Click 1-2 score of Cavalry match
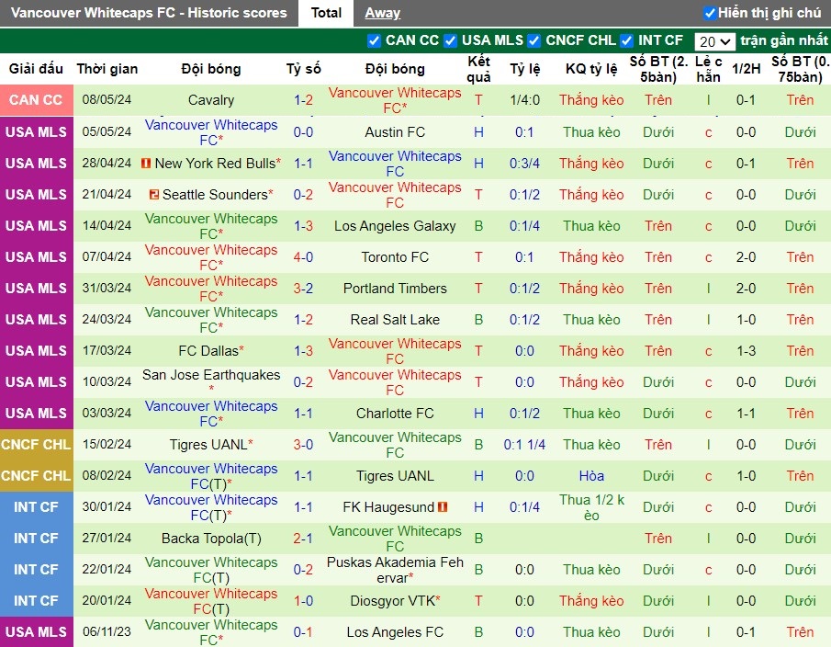The height and width of the screenshot is (647, 831). (303, 100)
